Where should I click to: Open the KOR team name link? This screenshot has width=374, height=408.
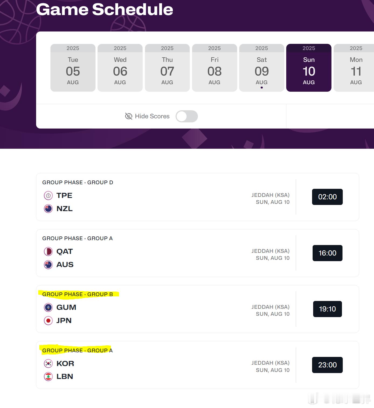[x=65, y=364]
